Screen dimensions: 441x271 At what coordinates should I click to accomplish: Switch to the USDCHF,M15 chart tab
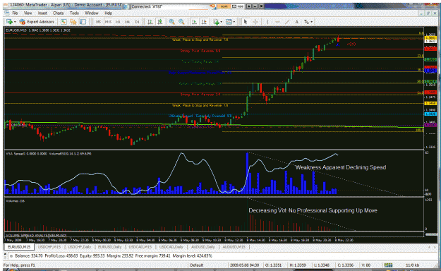click(49, 247)
